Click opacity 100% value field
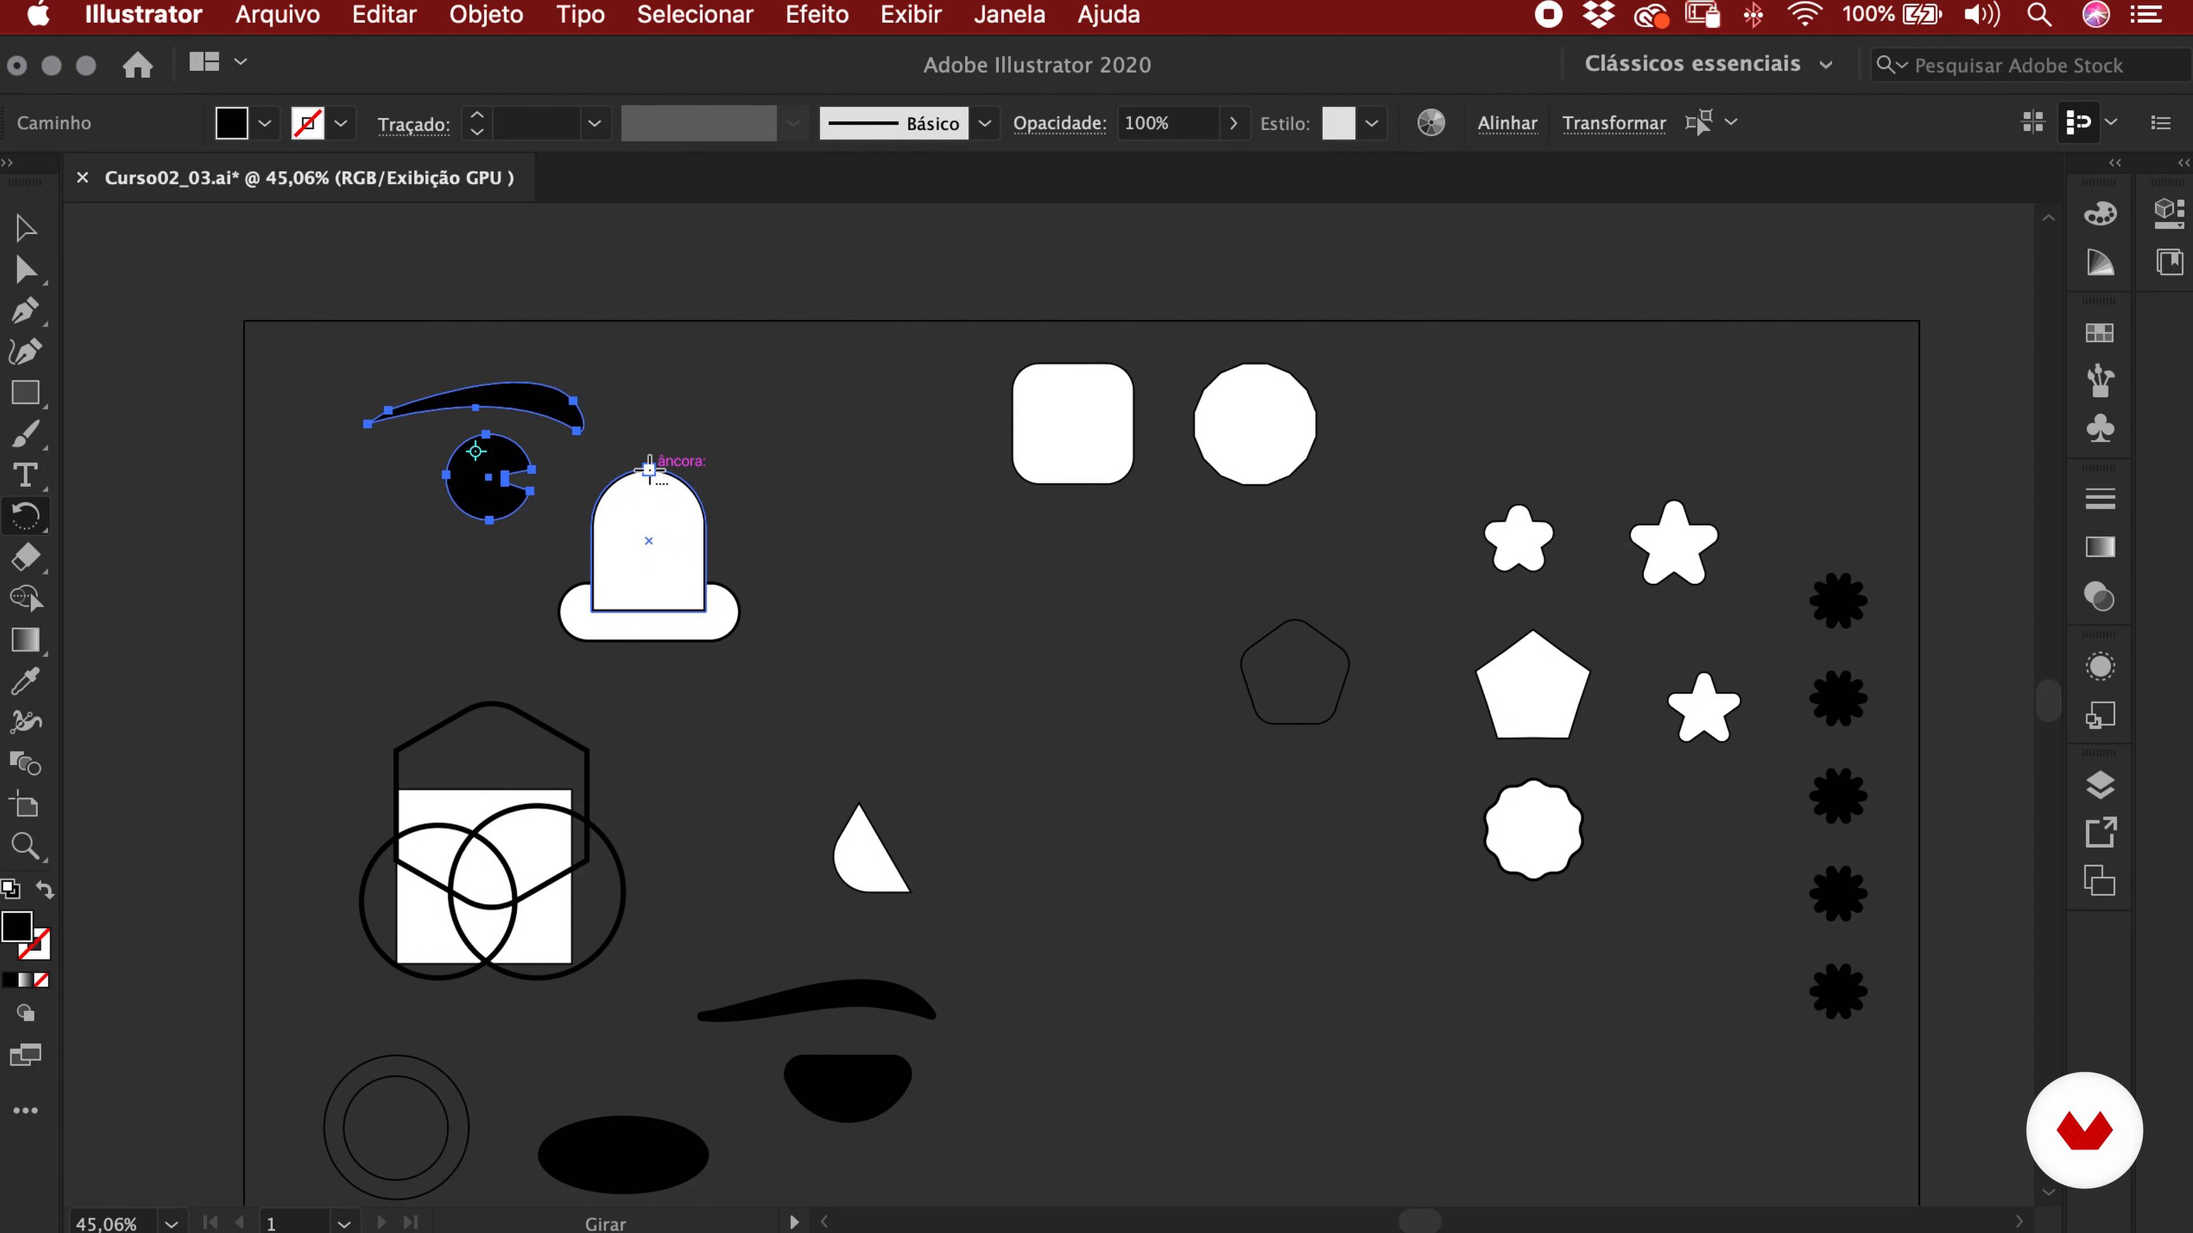Screen dimensions: 2193x1233 click(x=1168, y=123)
